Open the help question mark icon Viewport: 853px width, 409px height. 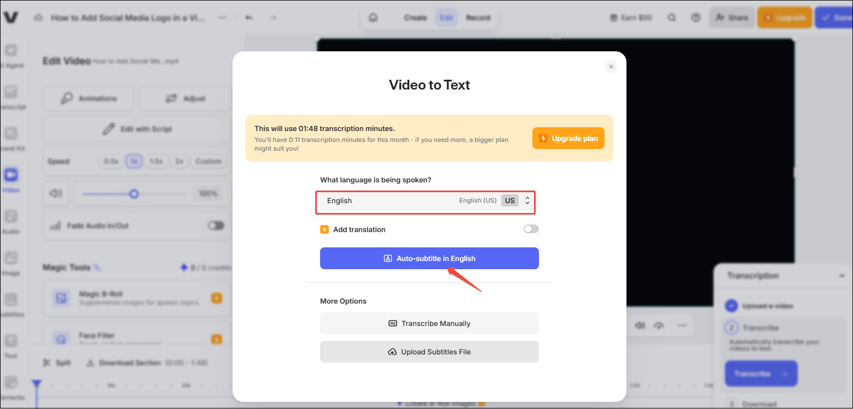[696, 17]
